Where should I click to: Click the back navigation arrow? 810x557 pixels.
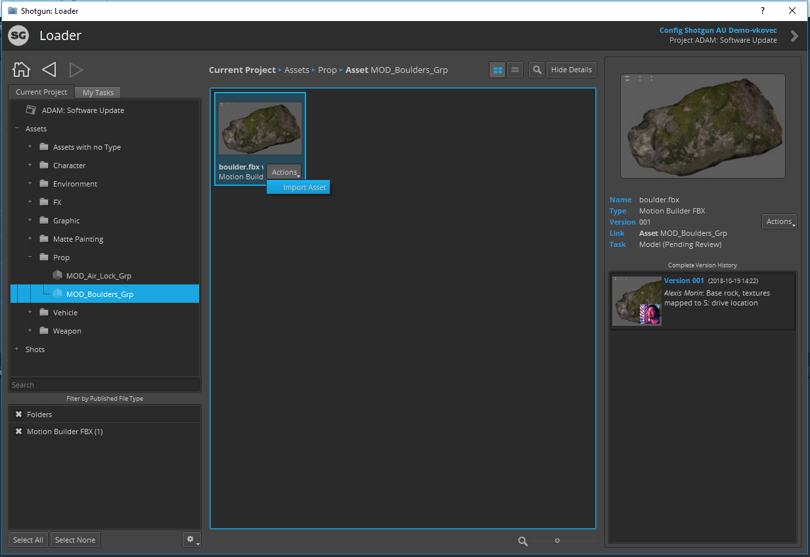coord(48,69)
